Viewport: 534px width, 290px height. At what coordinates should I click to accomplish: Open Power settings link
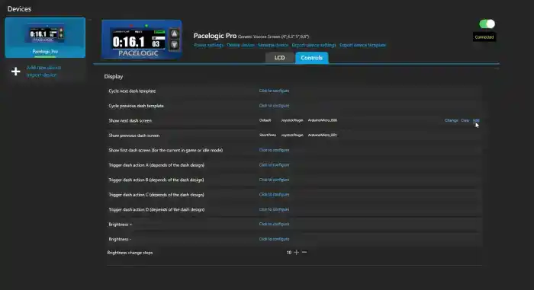[x=209, y=45]
